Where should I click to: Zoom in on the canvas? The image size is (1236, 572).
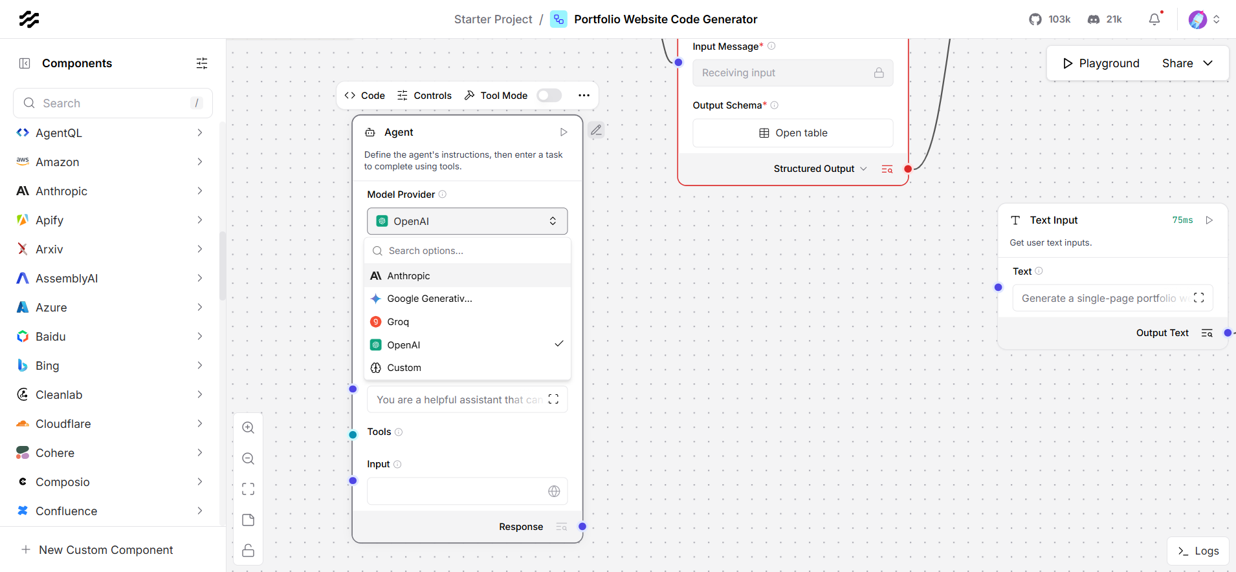(x=248, y=428)
